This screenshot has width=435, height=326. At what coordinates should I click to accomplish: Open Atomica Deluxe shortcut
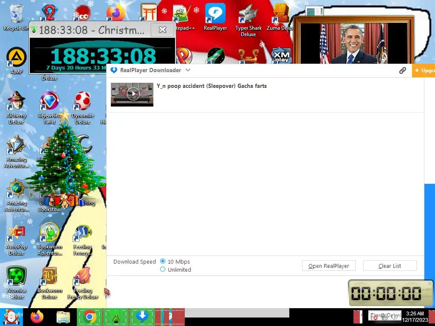click(17, 283)
